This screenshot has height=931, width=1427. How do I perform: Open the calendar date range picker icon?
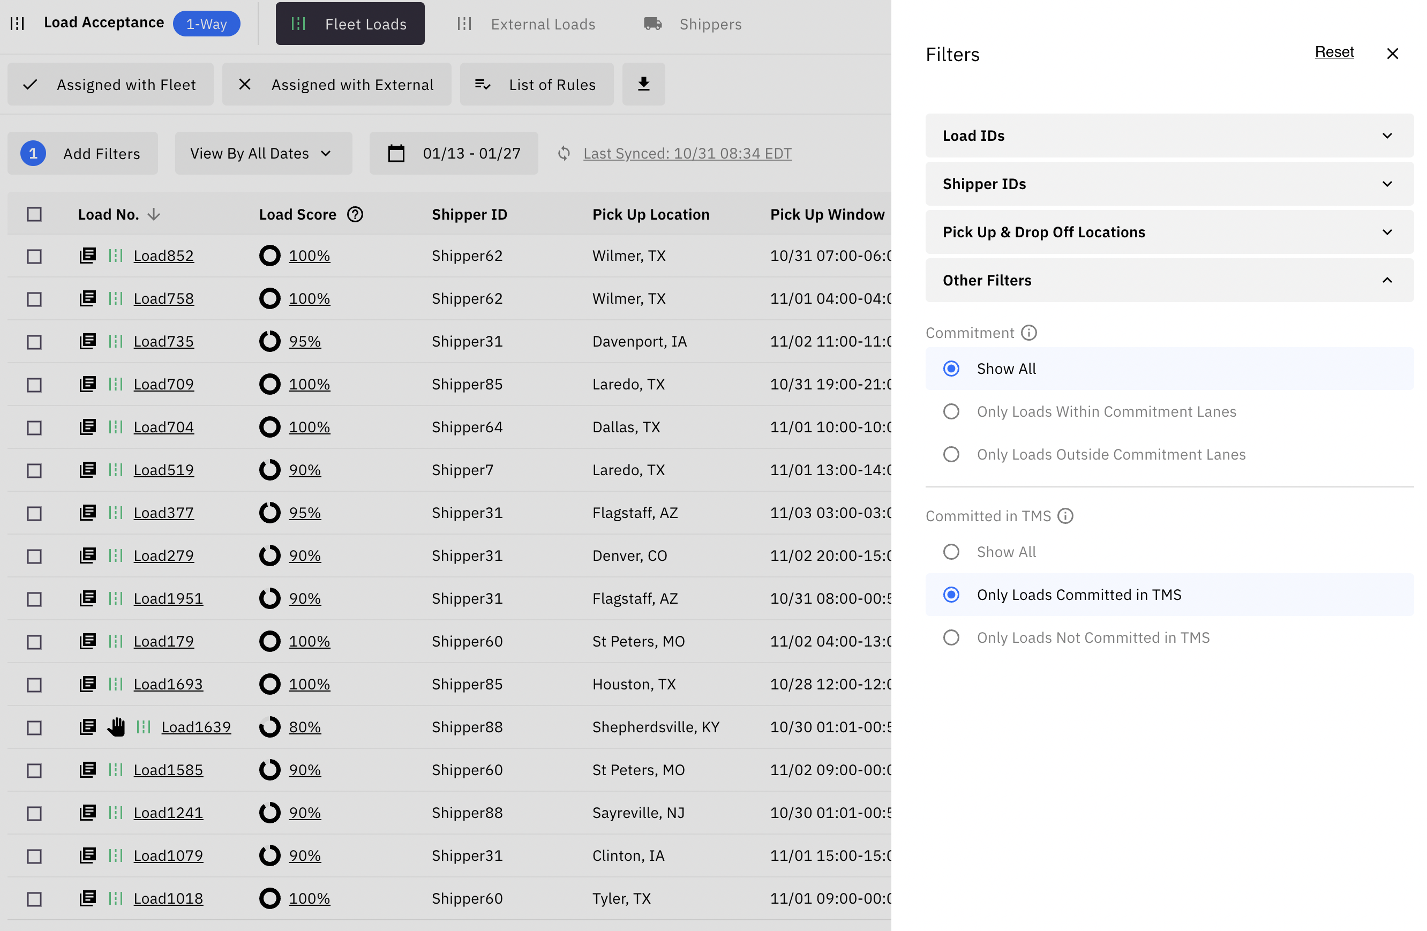396,153
